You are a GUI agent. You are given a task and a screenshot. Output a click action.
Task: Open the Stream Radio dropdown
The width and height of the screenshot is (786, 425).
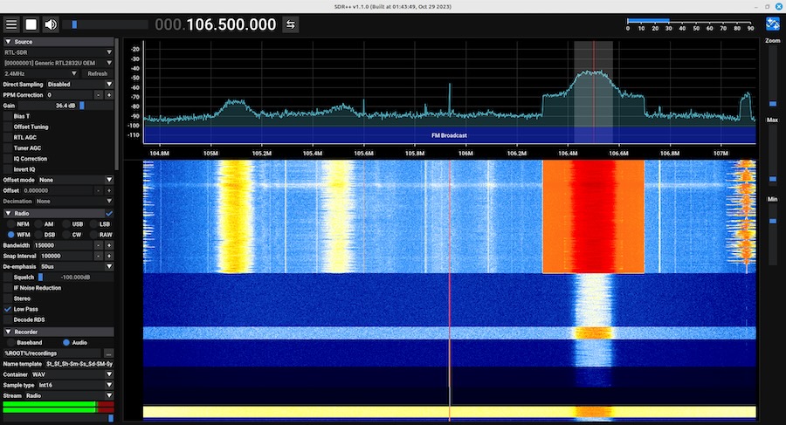click(69, 395)
